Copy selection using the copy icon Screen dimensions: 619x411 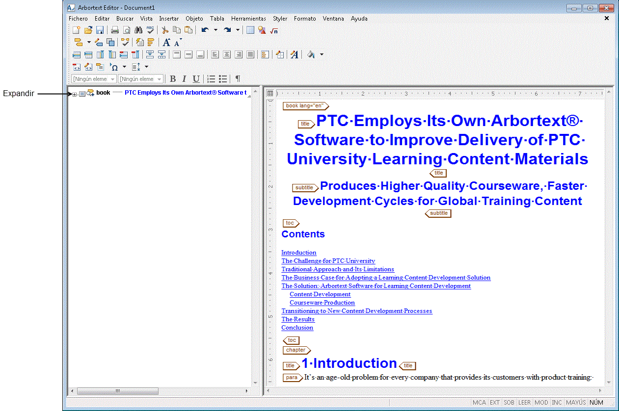click(177, 30)
